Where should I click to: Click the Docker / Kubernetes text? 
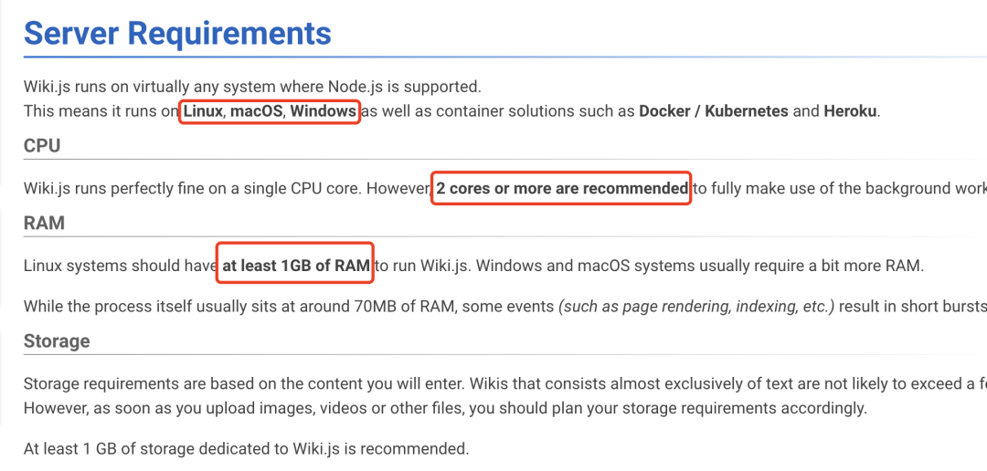[713, 111]
